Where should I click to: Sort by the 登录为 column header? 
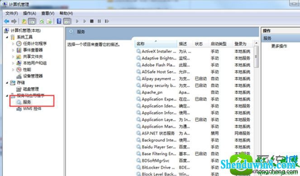coord(243,44)
